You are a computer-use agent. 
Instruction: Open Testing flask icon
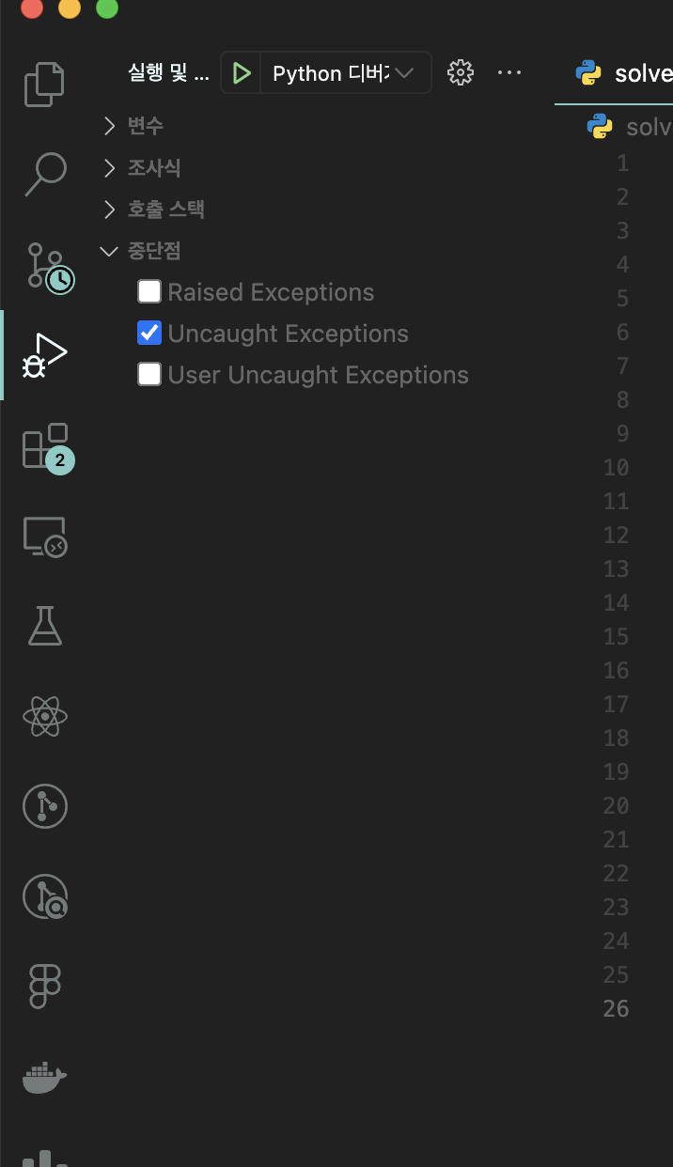pyautogui.click(x=45, y=626)
